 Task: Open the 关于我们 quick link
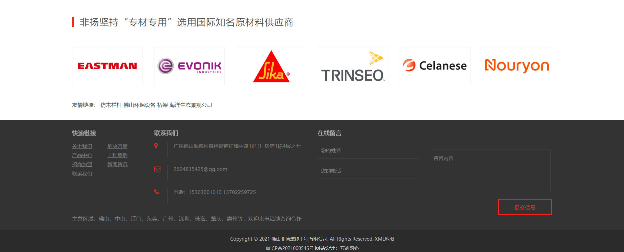[82, 146]
